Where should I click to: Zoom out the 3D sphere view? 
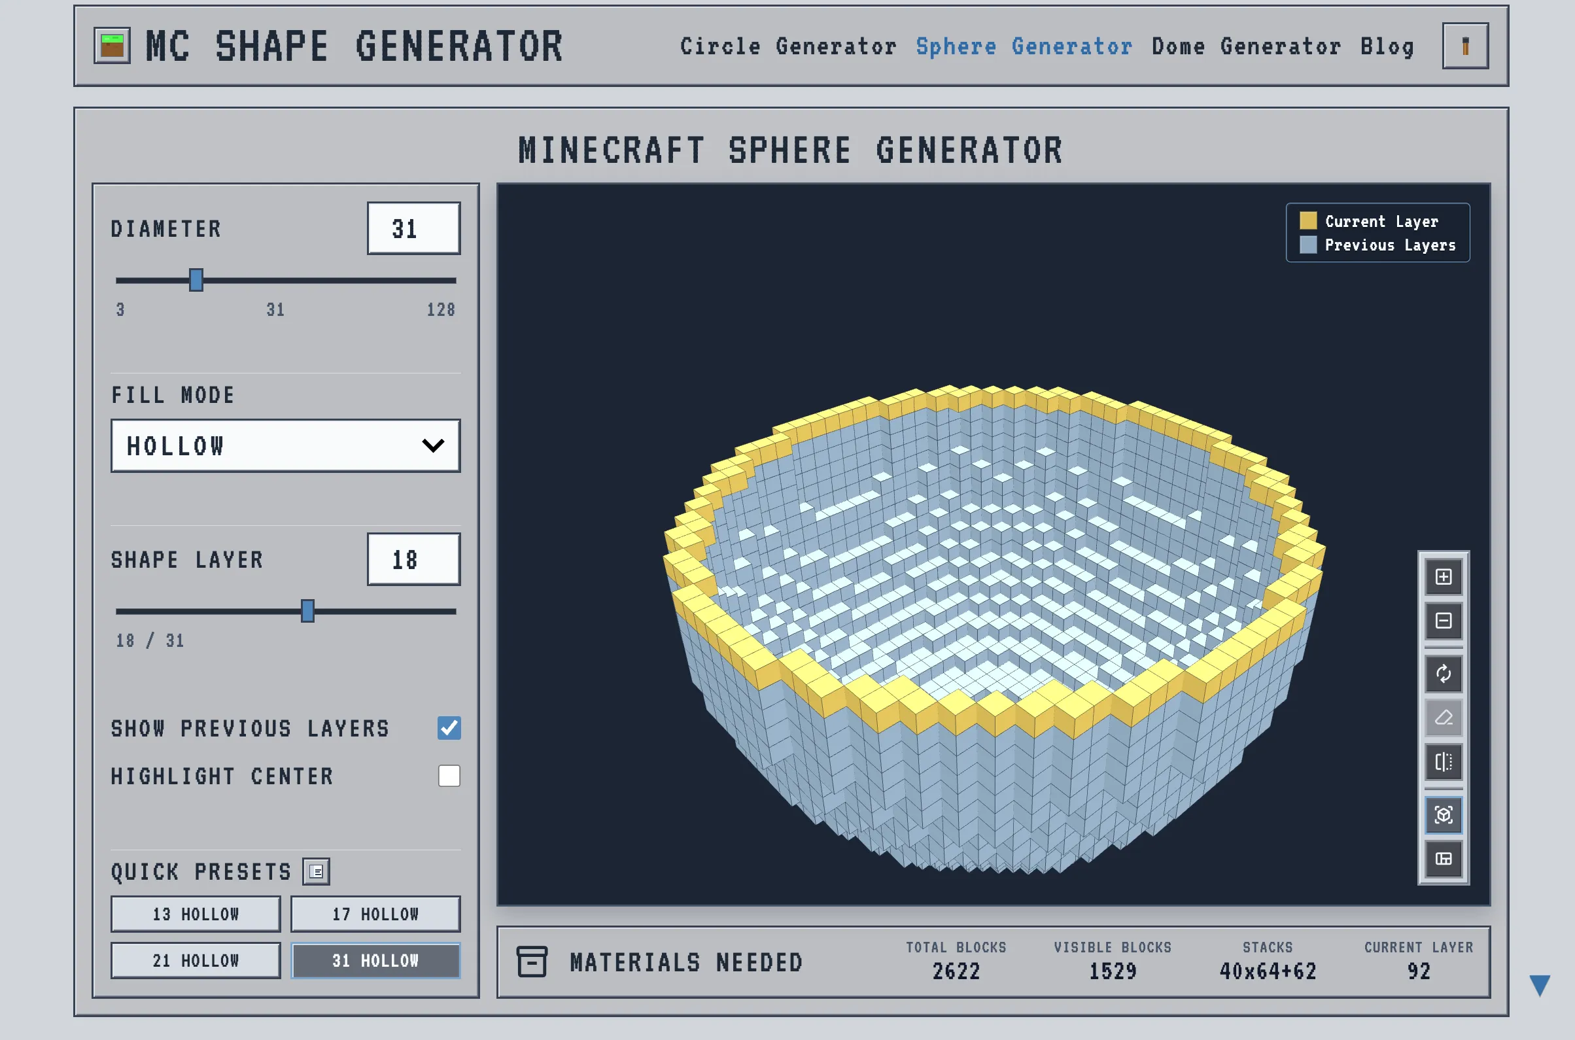point(1443,621)
